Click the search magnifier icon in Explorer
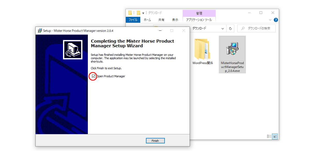 click(243, 28)
